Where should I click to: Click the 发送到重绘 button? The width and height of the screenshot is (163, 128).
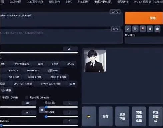156,116
